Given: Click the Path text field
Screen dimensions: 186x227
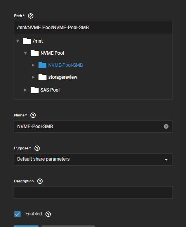Looking at the screenshot, I should pos(93,28).
